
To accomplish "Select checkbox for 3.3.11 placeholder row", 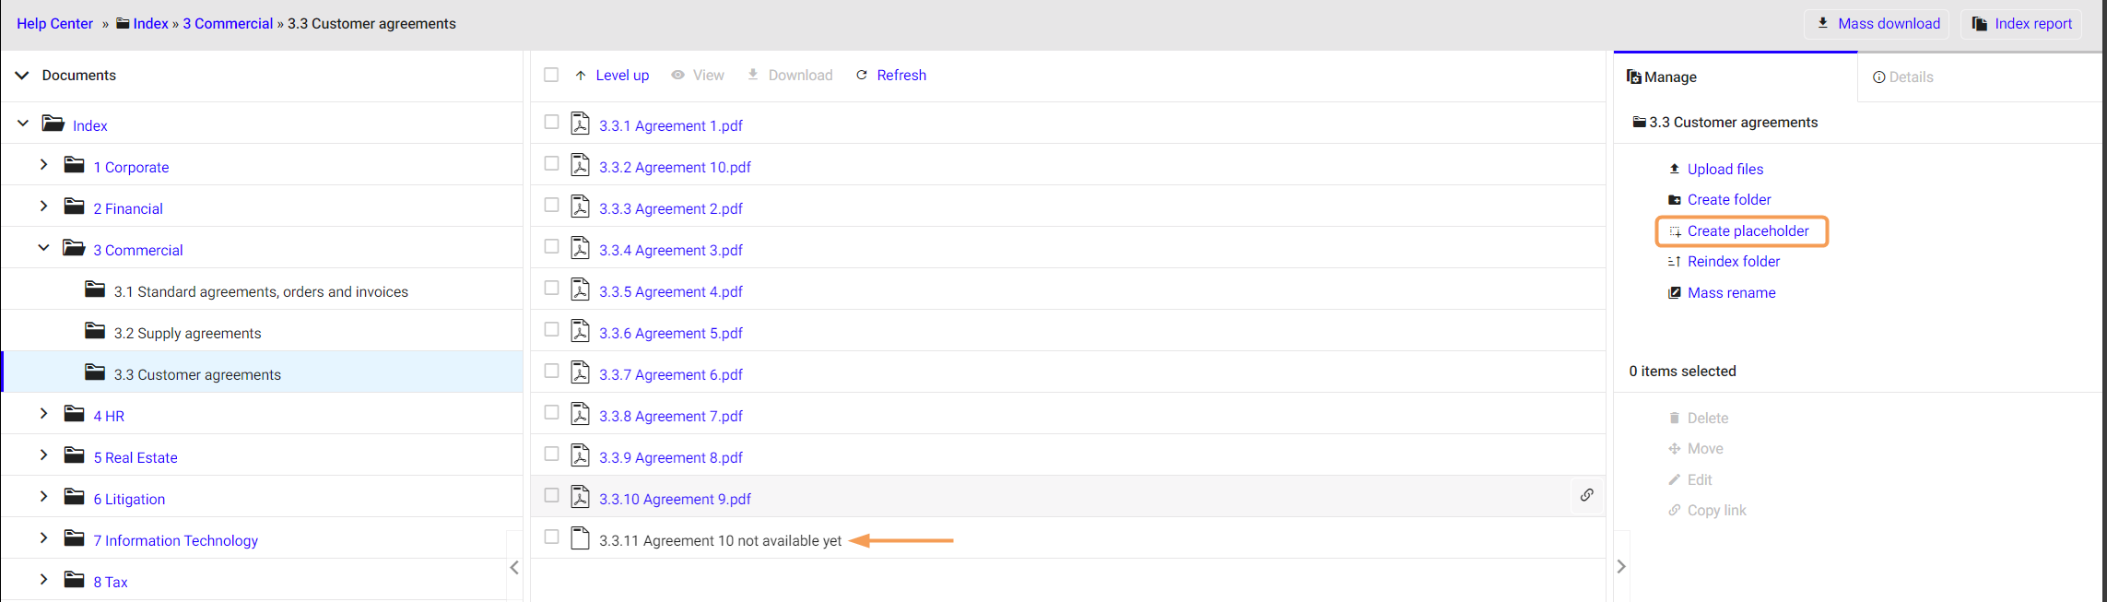I will point(551,537).
